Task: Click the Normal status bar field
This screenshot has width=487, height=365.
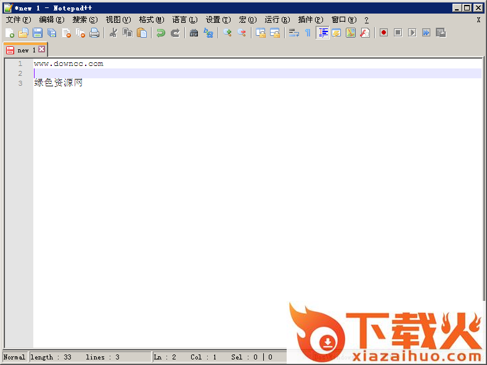Action: pyautogui.click(x=14, y=357)
